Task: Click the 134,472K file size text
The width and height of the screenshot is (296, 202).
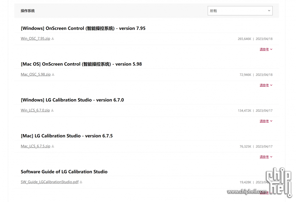Action: point(245,111)
